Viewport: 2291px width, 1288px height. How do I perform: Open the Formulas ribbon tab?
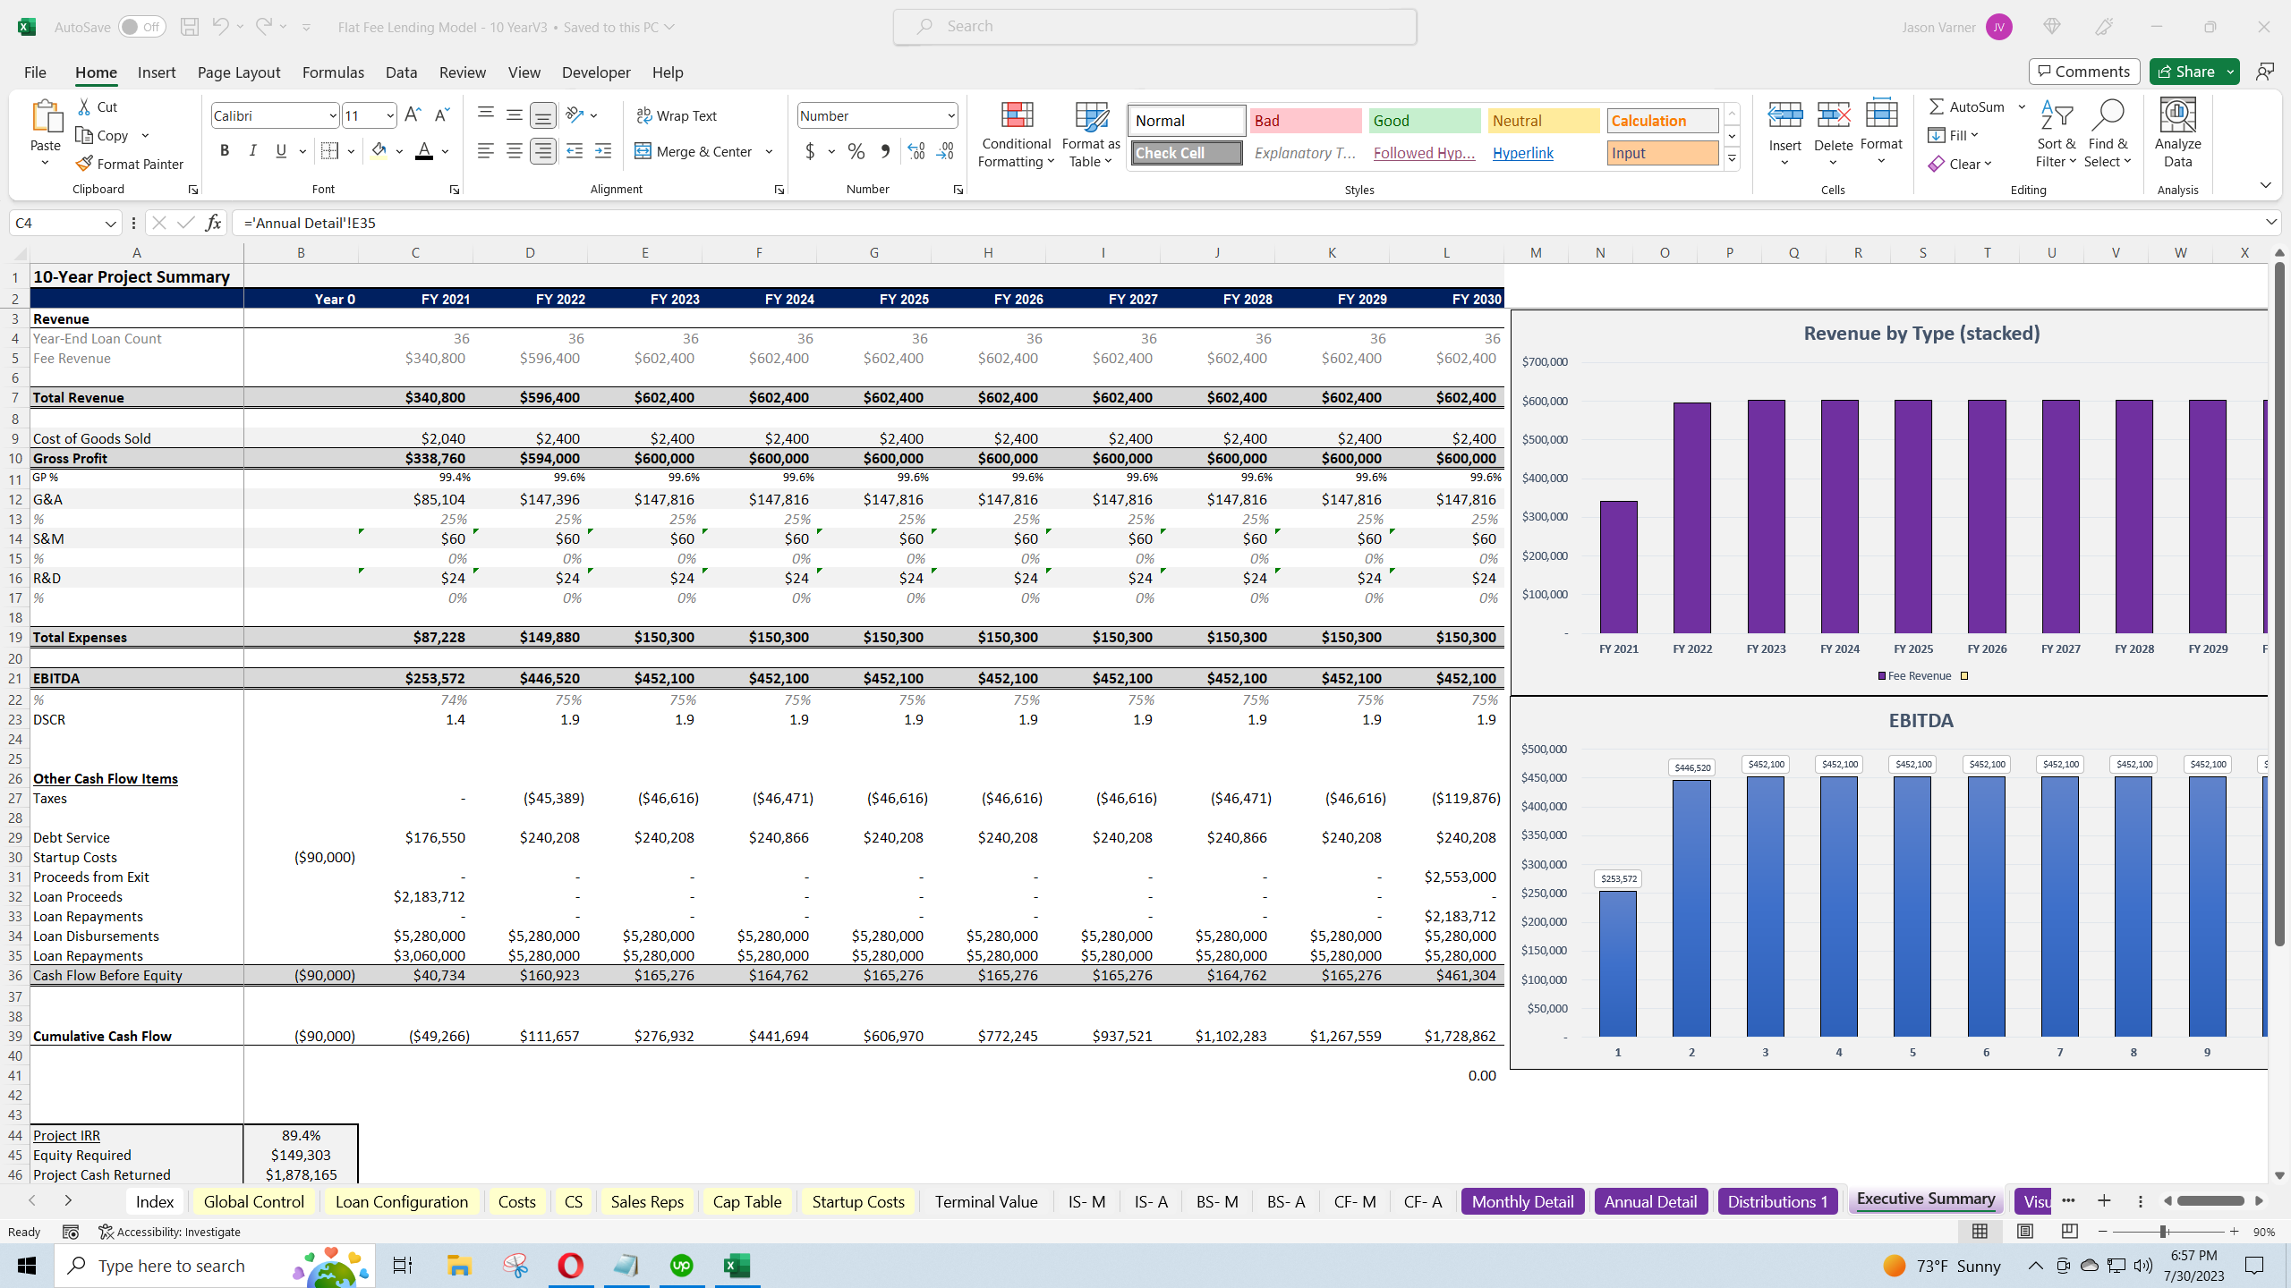click(x=333, y=72)
